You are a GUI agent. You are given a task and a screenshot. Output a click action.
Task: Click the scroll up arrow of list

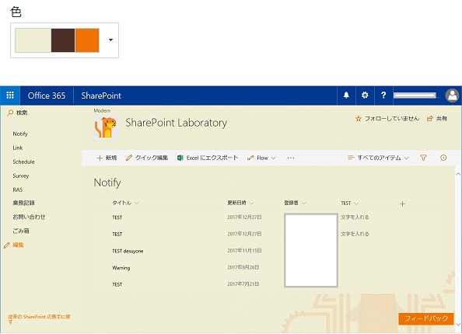(x=458, y=174)
